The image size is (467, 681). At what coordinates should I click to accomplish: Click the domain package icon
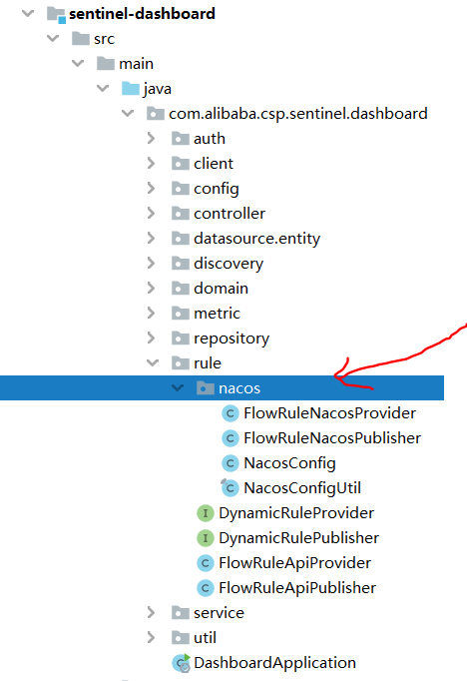click(181, 289)
